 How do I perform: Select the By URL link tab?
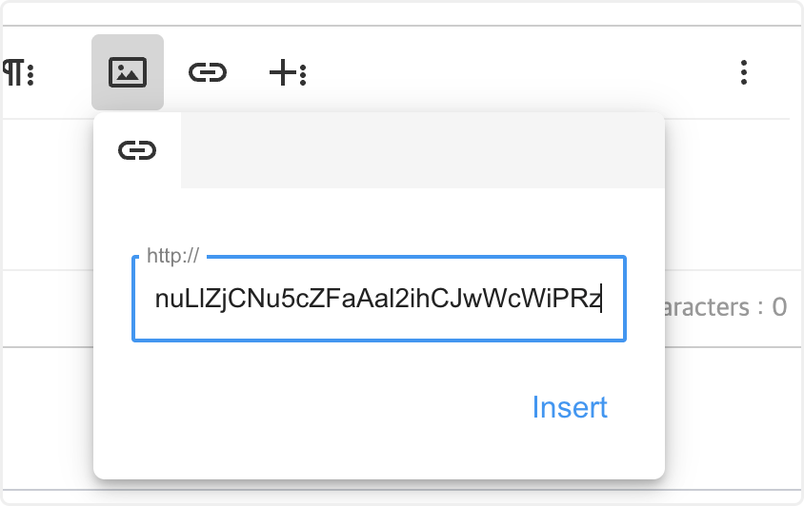click(x=137, y=150)
